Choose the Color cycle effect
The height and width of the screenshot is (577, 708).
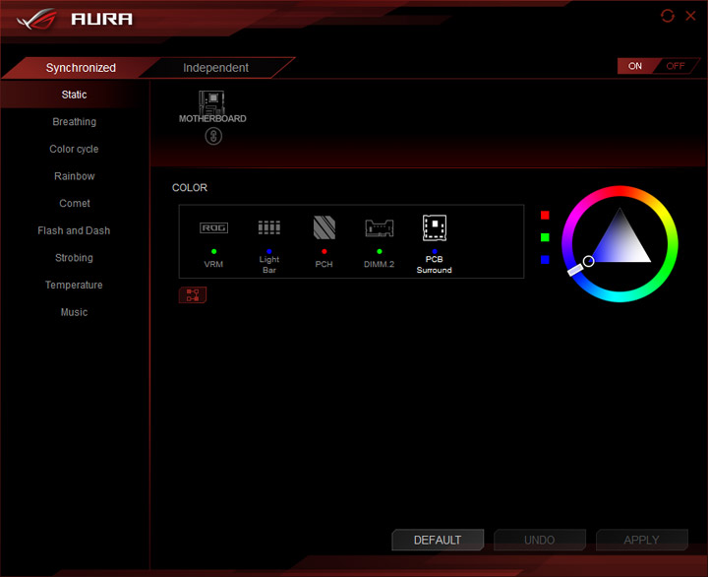click(74, 149)
